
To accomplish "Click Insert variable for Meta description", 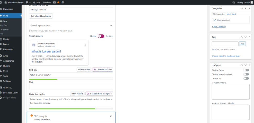I will tap(77, 94).
